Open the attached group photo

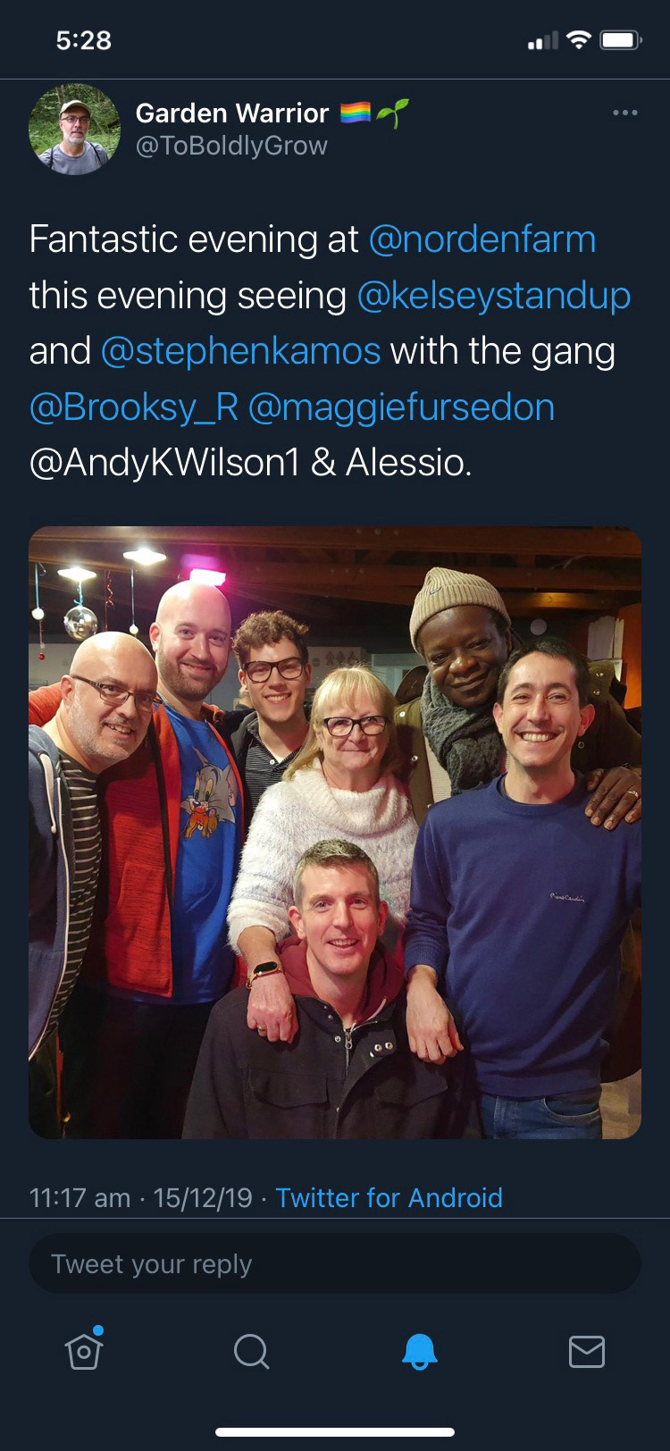tap(335, 833)
